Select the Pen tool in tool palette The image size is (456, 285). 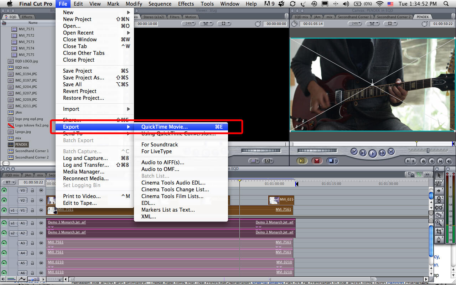tap(439, 239)
